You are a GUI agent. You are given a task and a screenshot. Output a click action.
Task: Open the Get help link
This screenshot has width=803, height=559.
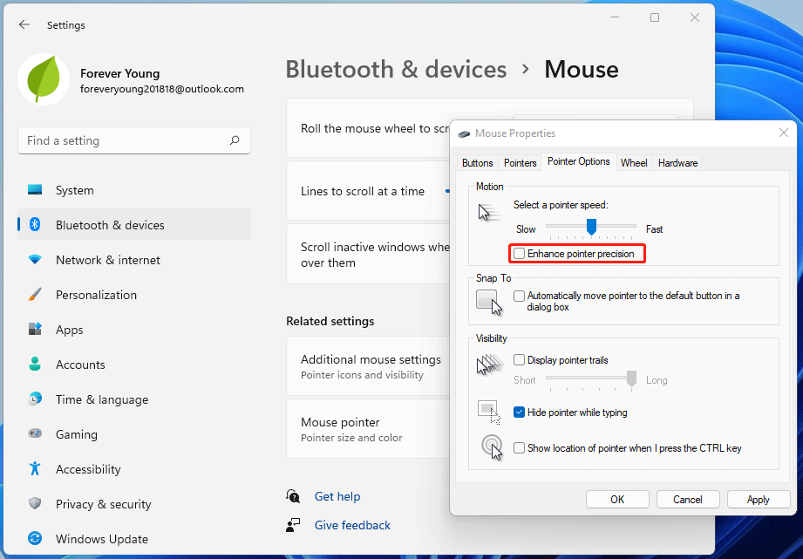(337, 496)
